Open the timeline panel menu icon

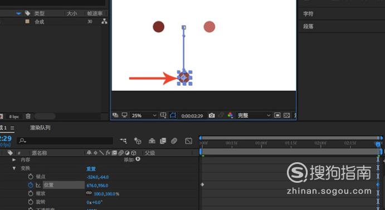pos(12,128)
